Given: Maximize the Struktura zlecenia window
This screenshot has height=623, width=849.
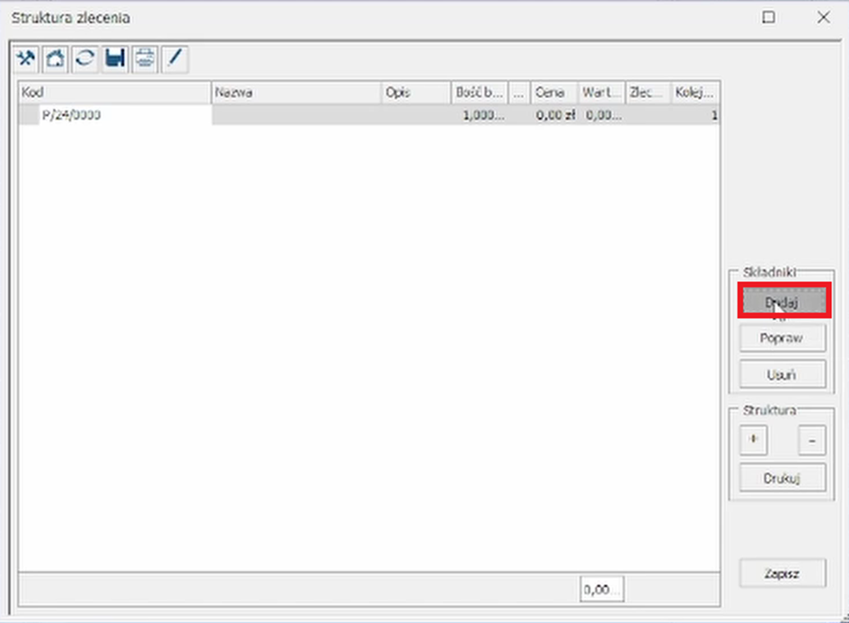Looking at the screenshot, I should (768, 17).
